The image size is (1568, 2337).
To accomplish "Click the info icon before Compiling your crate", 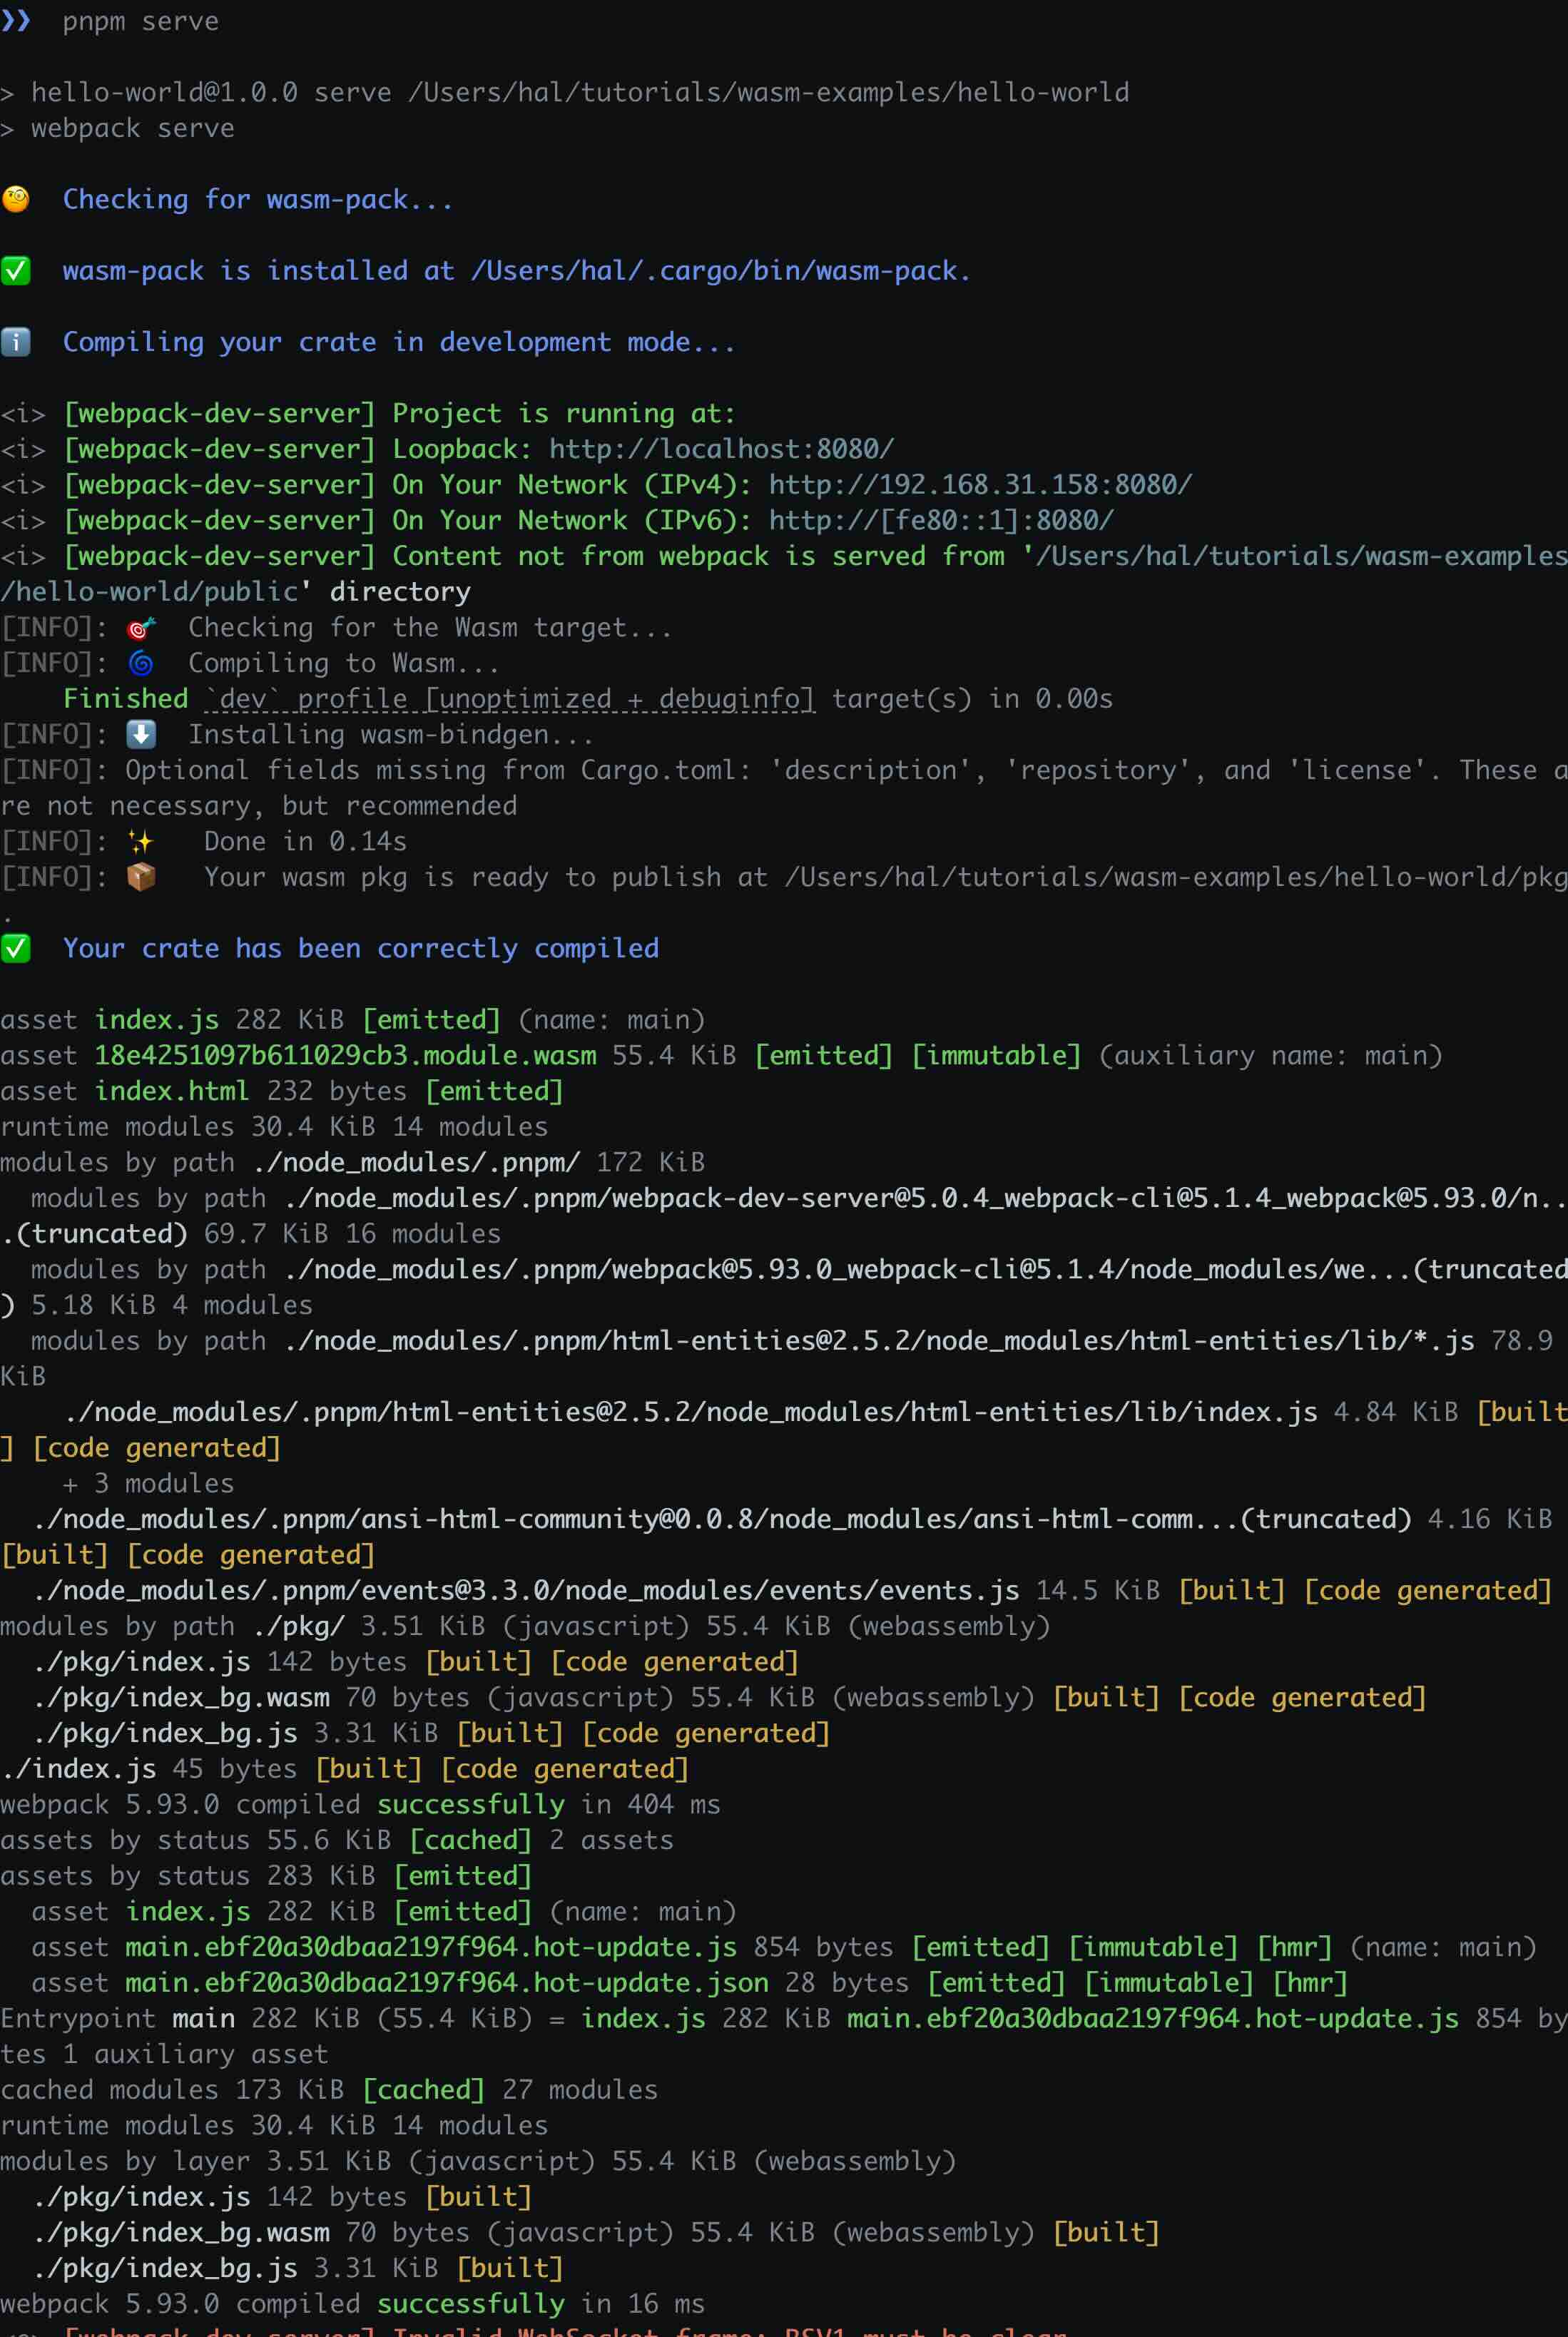I will [x=16, y=342].
